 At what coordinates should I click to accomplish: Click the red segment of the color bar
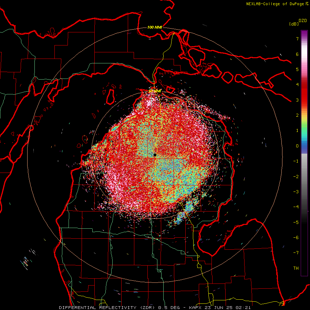point(304,95)
